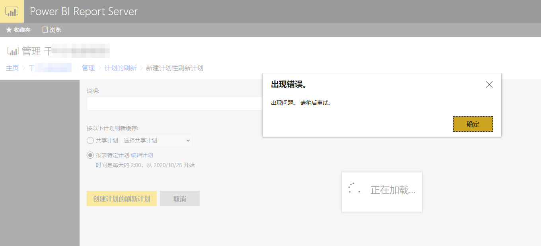Confirm the error with 确定 button
This screenshot has height=246, width=541.
[473, 124]
